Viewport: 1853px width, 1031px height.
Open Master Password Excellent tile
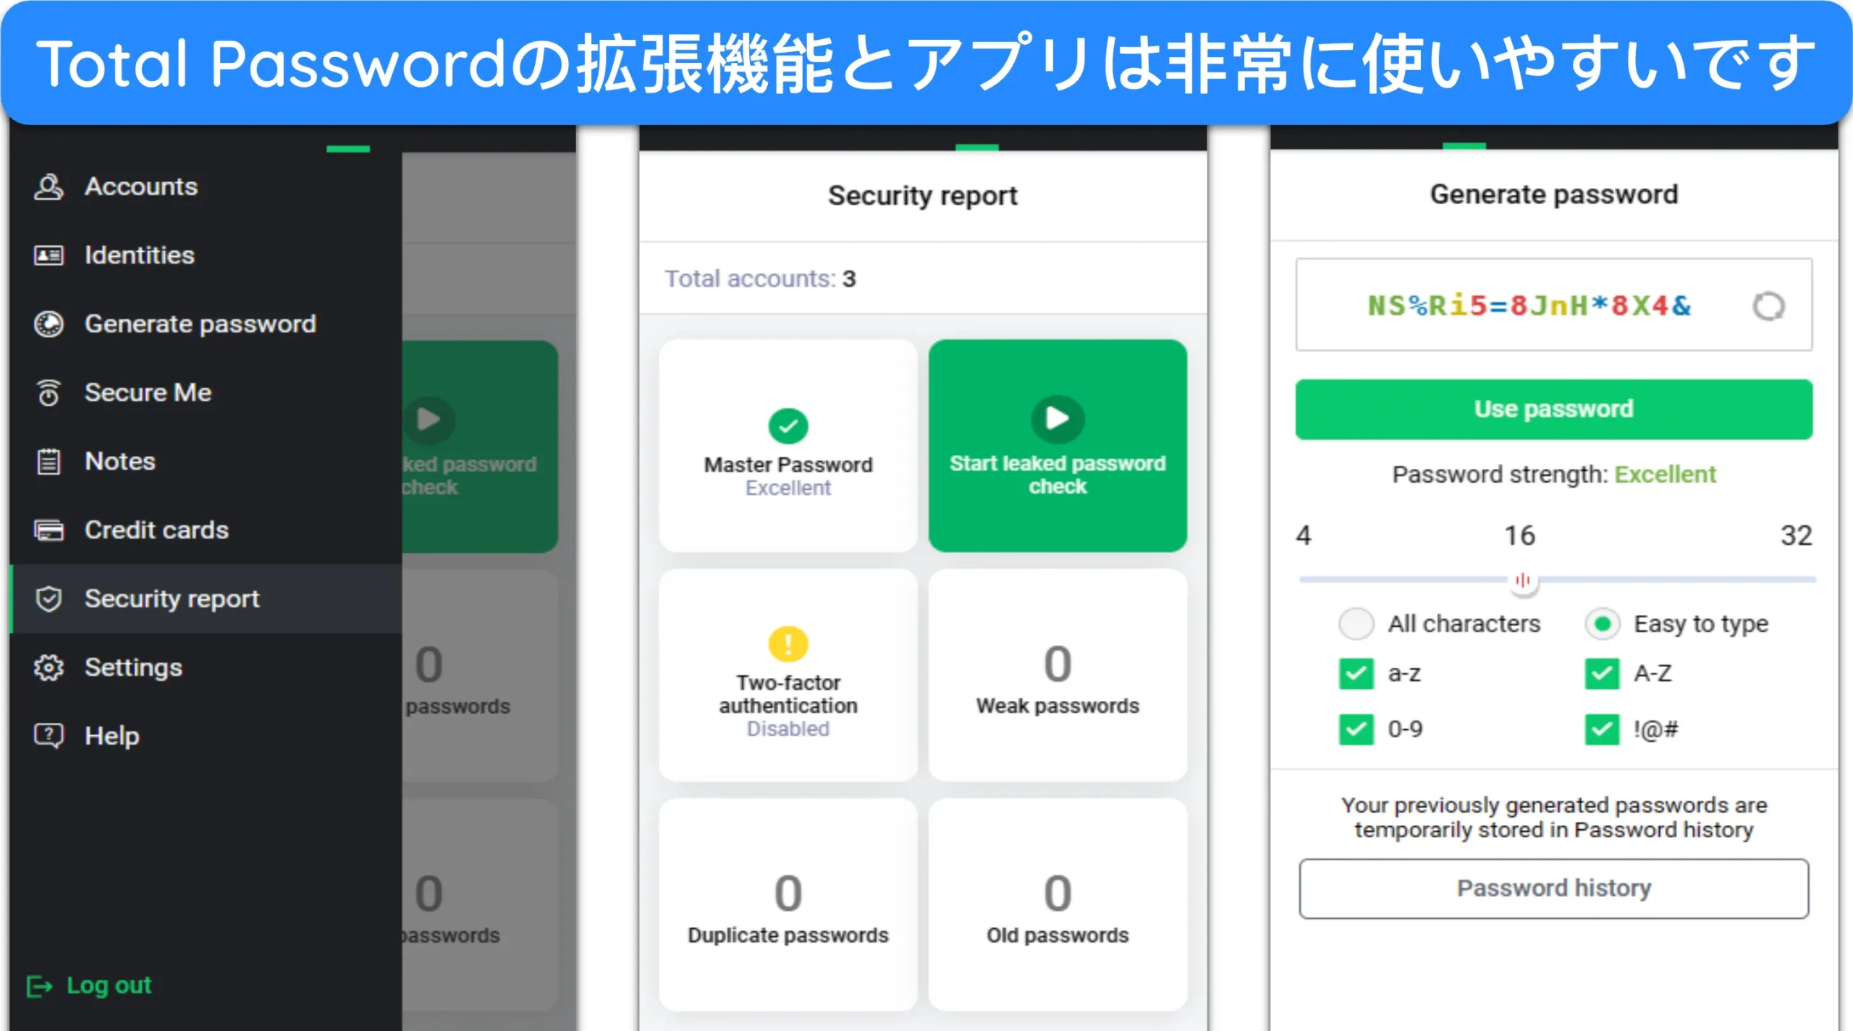[788, 446]
